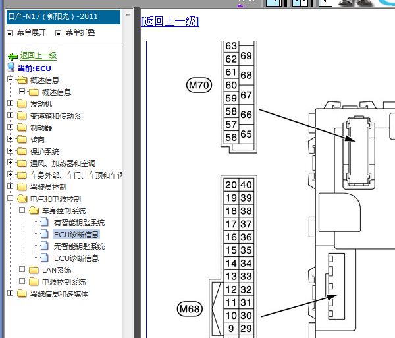Click the document icon of the last ECU诊断信息
395x338 pixels.
pyautogui.click(x=45, y=258)
